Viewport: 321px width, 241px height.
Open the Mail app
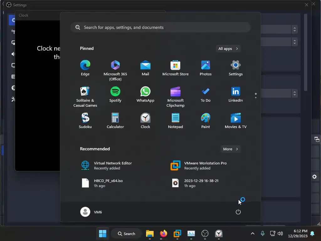coord(145,68)
